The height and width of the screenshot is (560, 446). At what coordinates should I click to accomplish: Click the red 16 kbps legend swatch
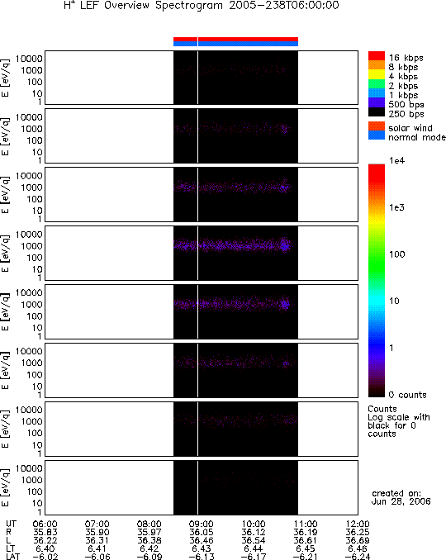tap(377, 55)
